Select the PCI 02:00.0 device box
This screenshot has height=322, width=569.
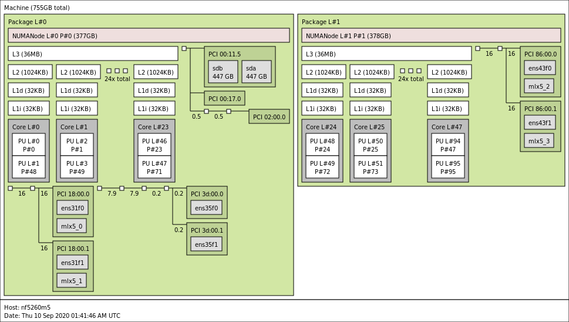[269, 117]
